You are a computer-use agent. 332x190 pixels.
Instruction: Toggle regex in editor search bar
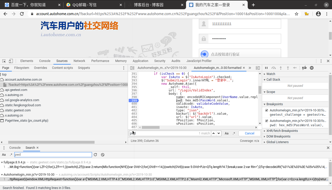(x=234, y=133)
